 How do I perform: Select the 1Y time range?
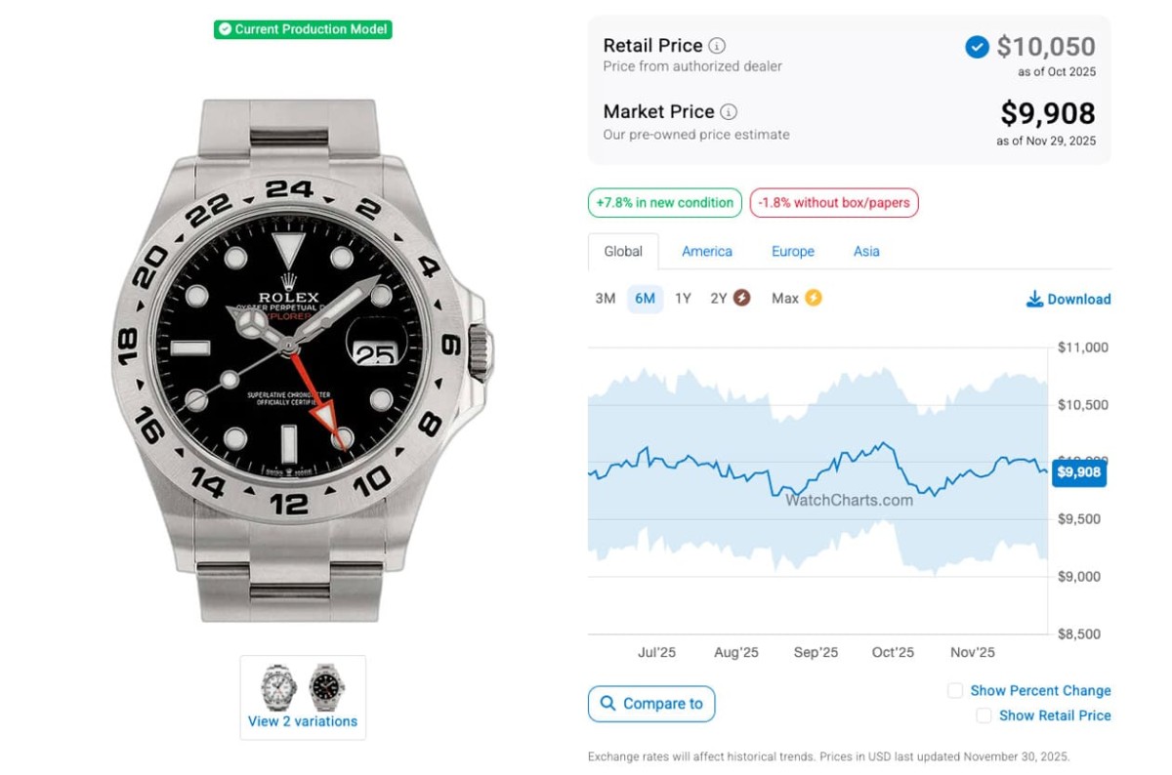(683, 299)
